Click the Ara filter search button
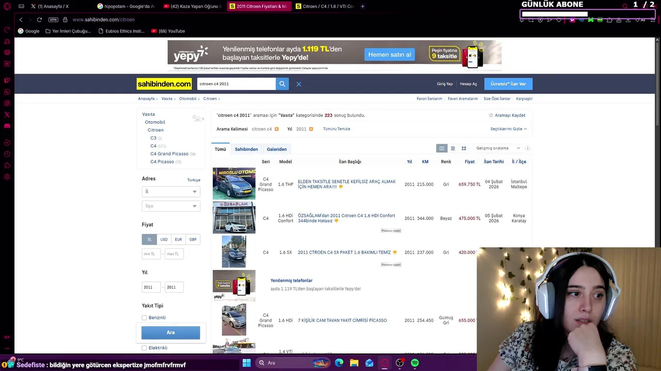The width and height of the screenshot is (661, 371). click(170, 333)
